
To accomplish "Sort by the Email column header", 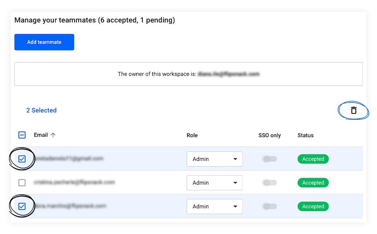I will tap(41, 135).
